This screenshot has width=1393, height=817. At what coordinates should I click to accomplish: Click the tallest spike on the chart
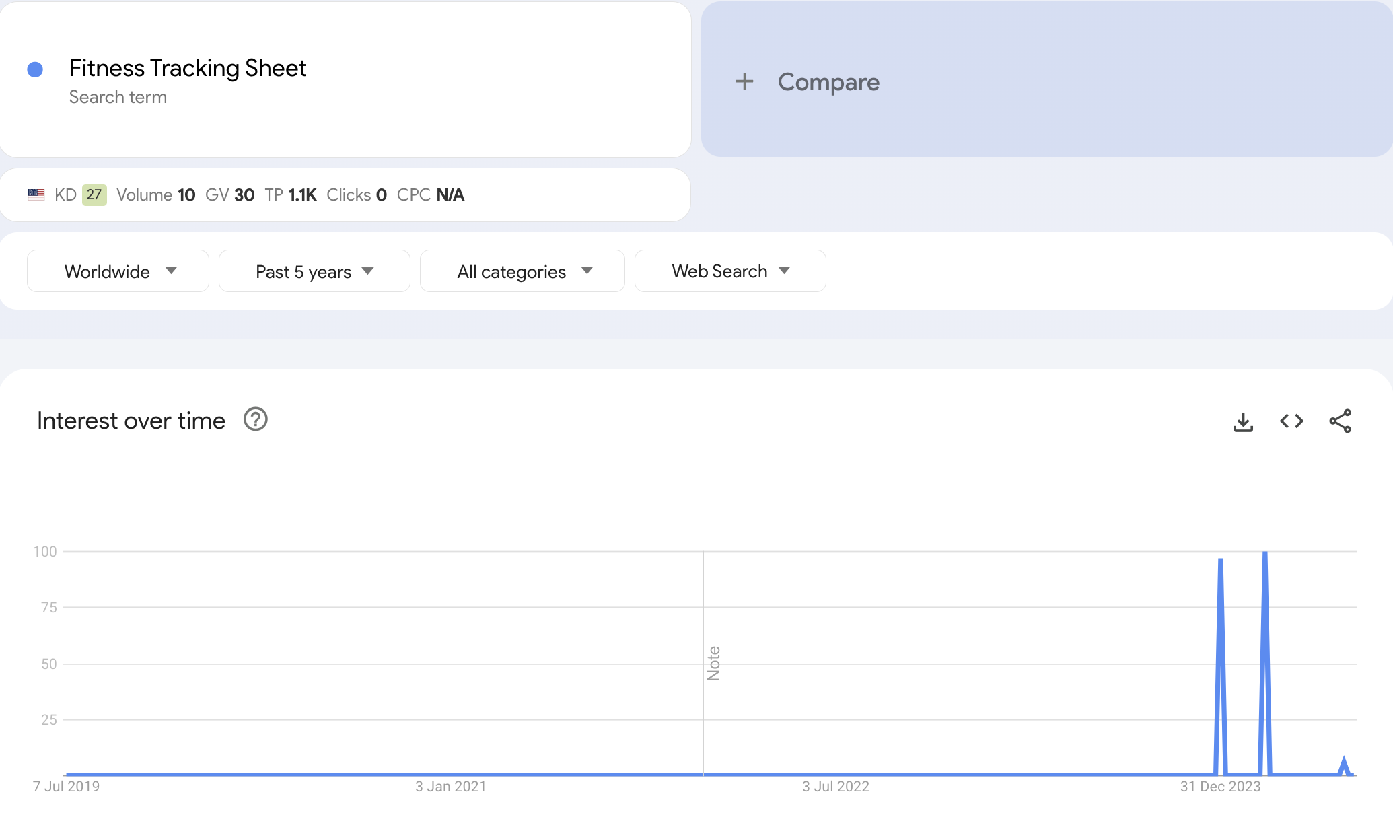tap(1265, 559)
